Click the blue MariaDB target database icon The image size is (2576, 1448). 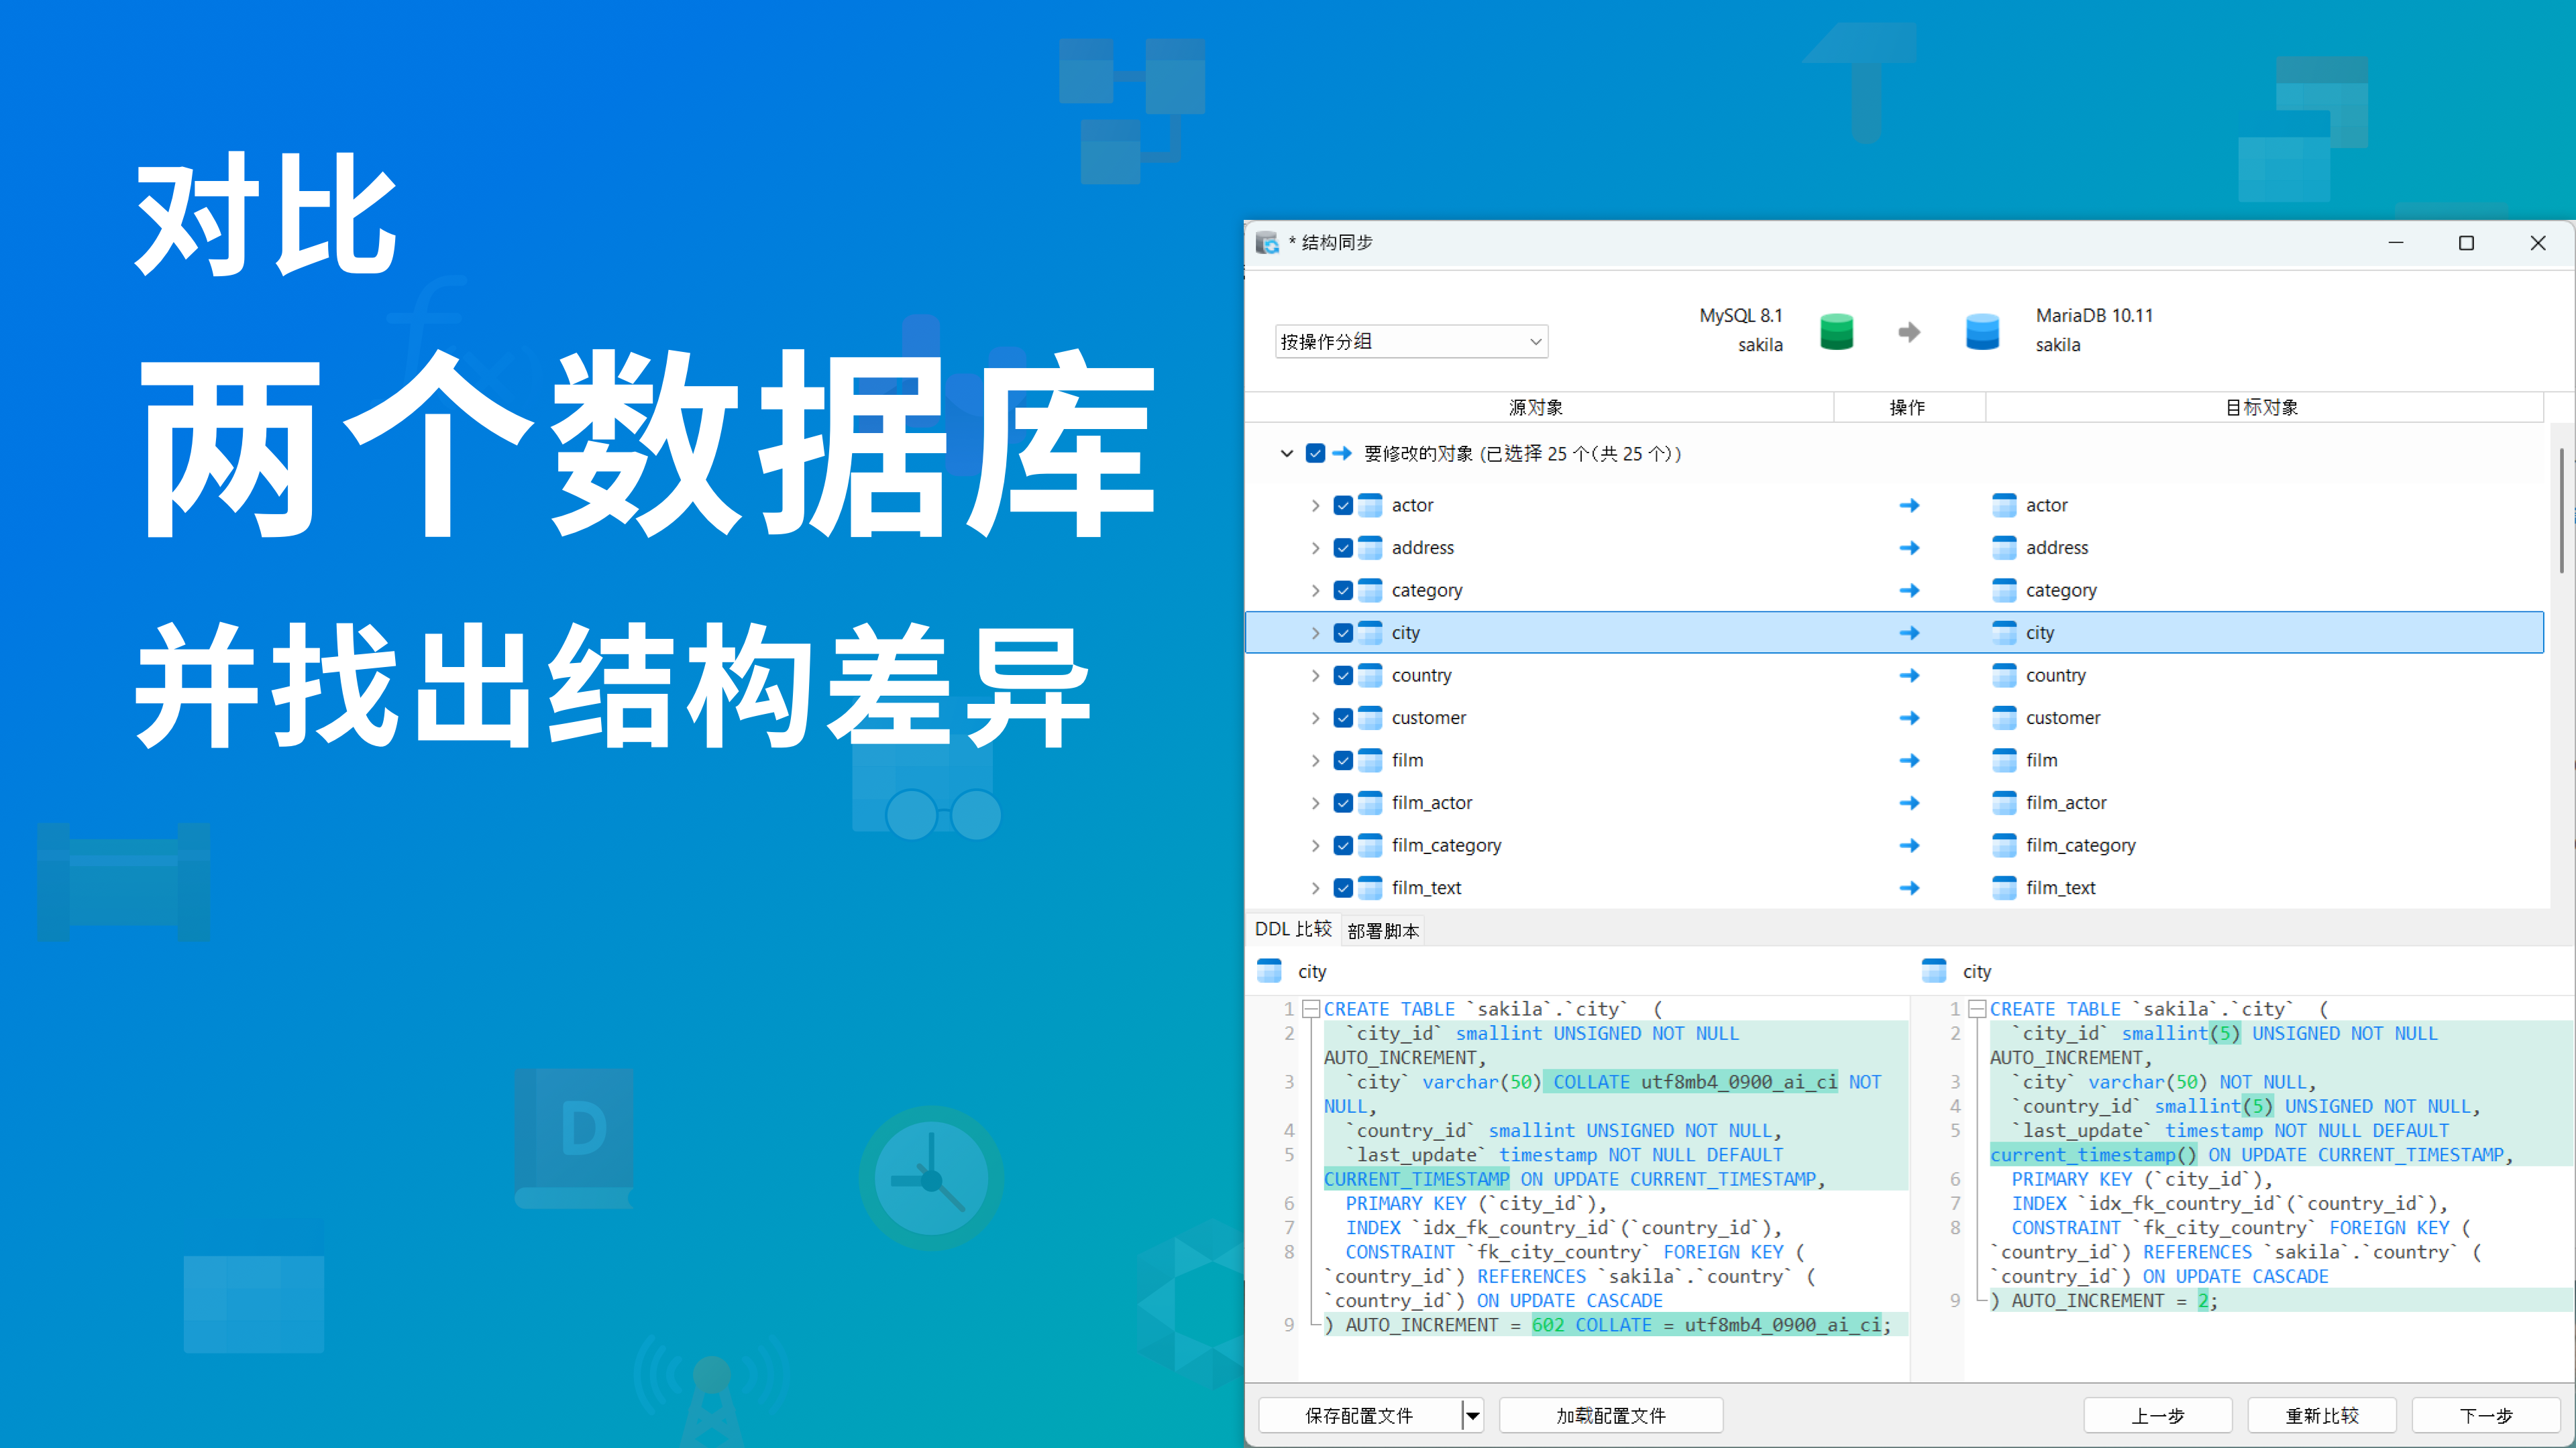(1982, 330)
